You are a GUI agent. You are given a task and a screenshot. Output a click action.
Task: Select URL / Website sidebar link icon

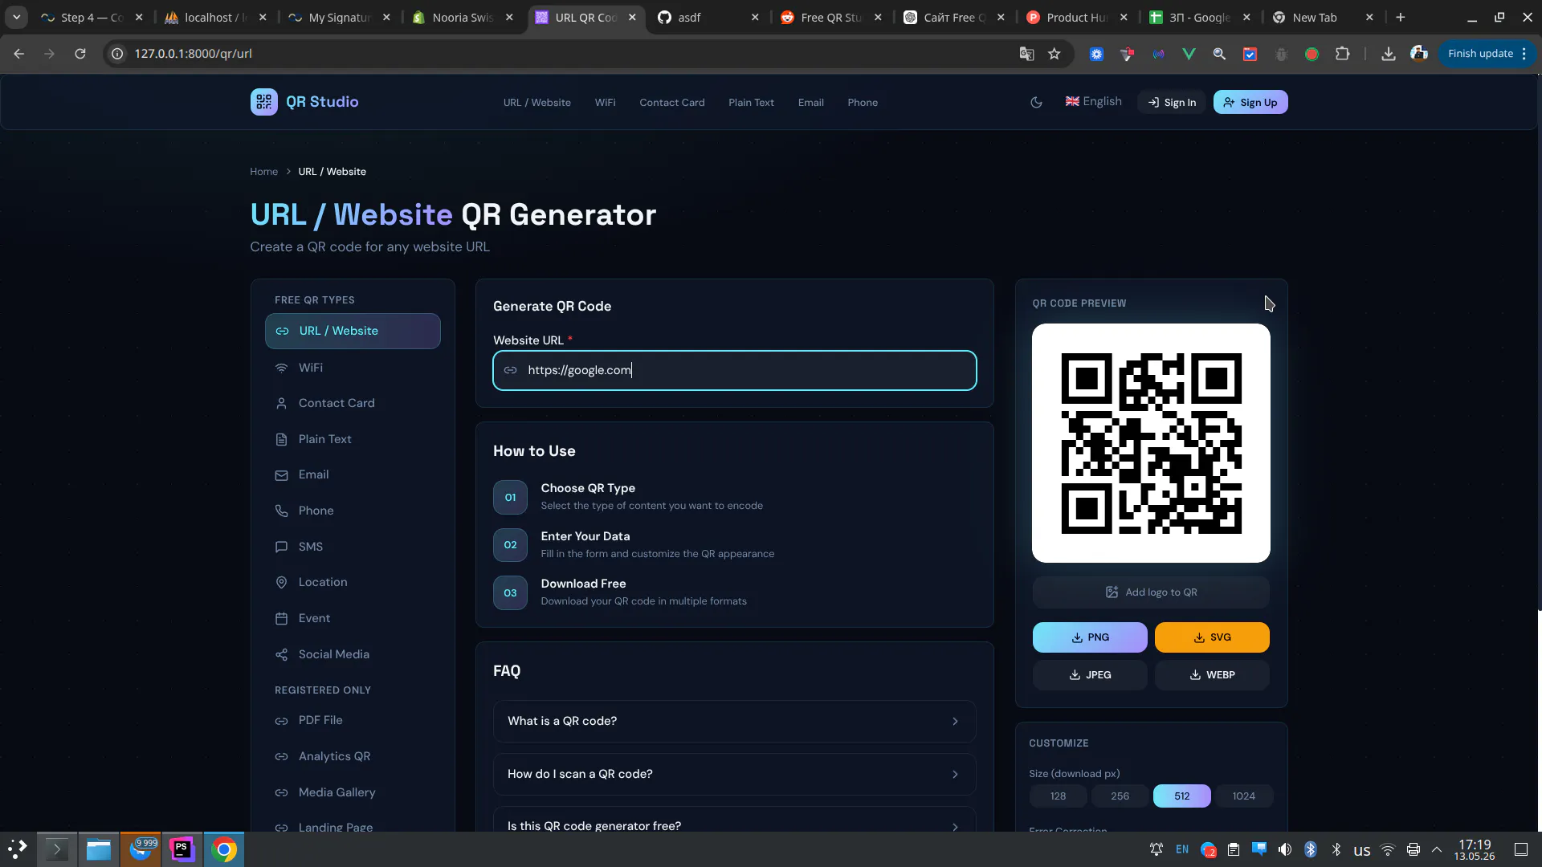[x=282, y=332]
